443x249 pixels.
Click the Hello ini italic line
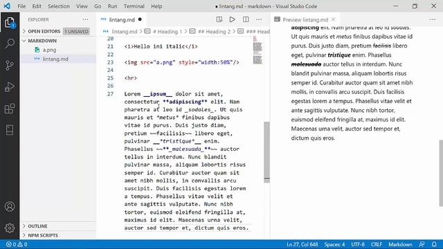(161, 46)
